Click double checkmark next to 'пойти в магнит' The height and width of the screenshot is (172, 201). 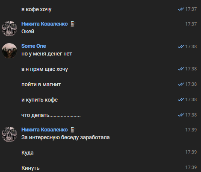181,84
